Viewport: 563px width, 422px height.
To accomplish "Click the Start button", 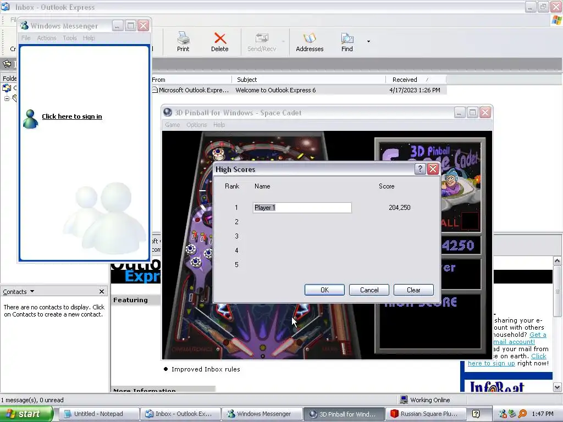I will 26,414.
